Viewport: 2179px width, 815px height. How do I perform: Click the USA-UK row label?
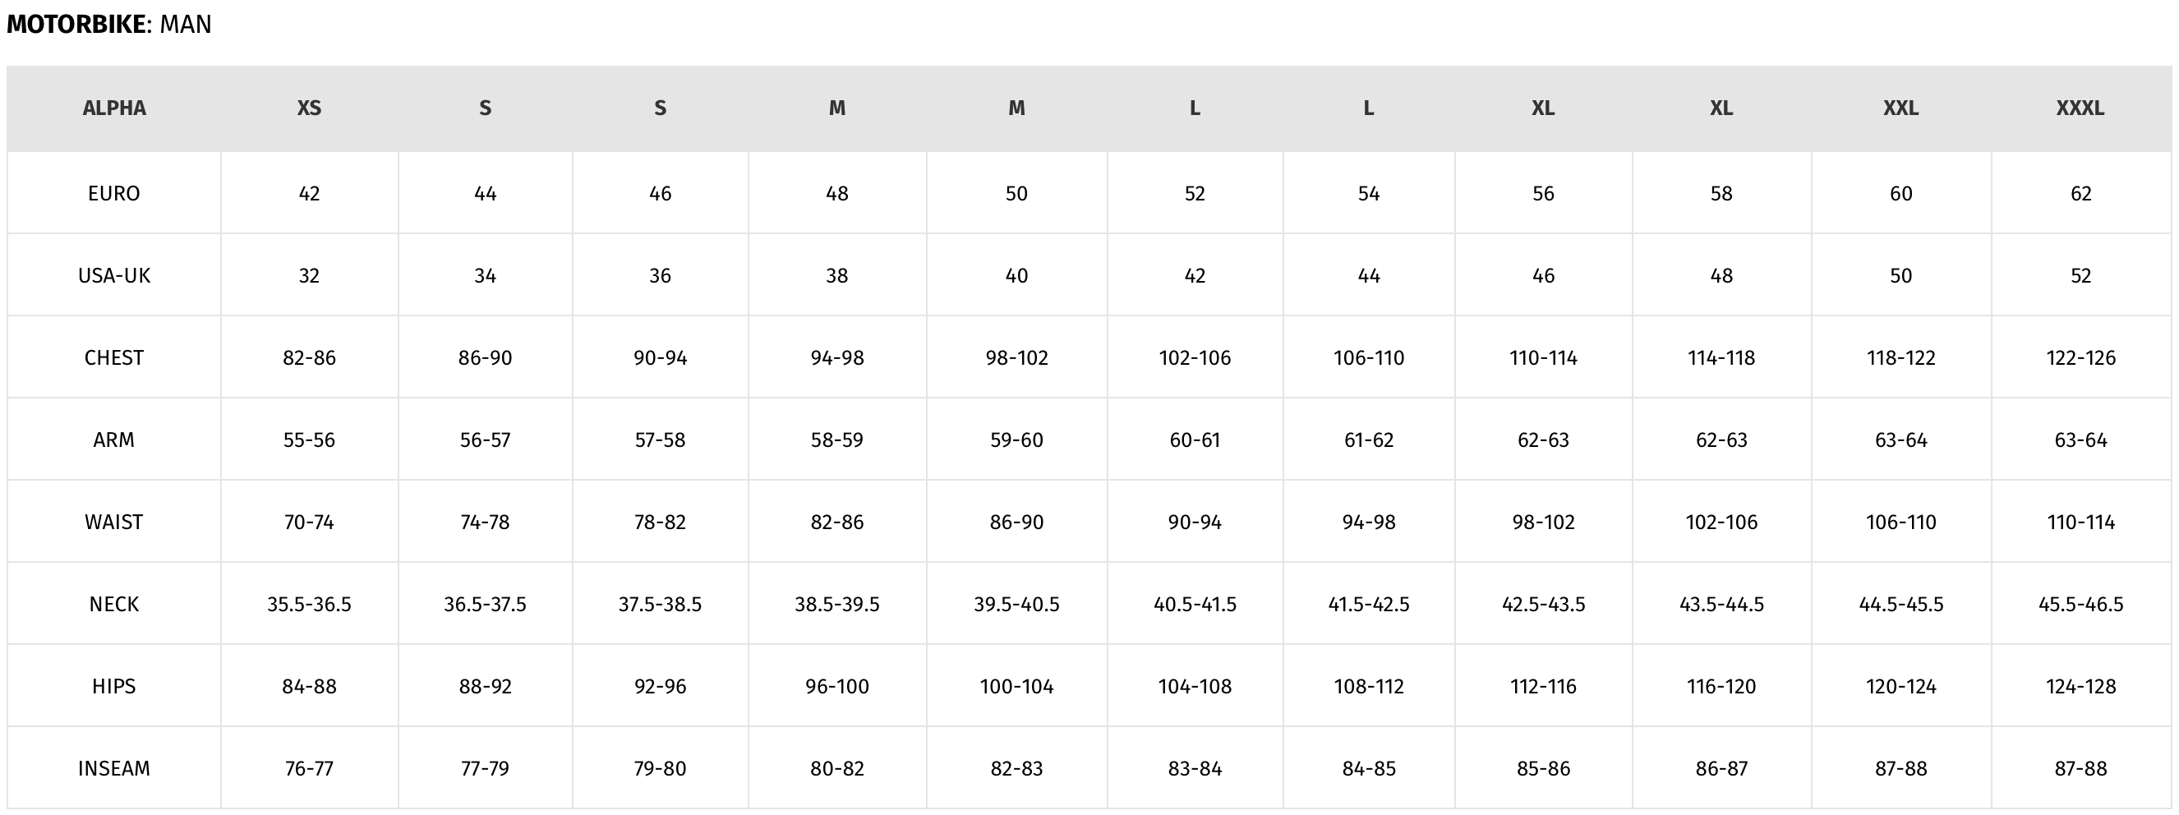tap(114, 275)
